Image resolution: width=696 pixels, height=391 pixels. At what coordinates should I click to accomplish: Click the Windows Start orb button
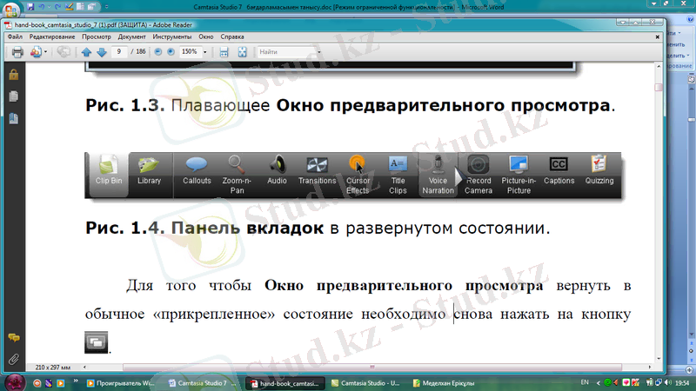pyautogui.click(x=15, y=381)
